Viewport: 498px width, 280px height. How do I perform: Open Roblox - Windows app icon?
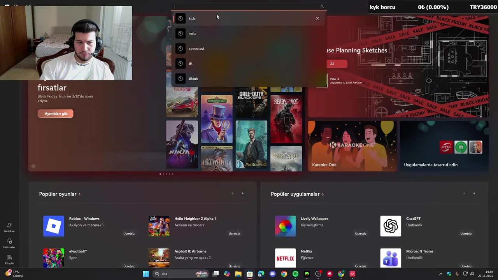click(54, 226)
